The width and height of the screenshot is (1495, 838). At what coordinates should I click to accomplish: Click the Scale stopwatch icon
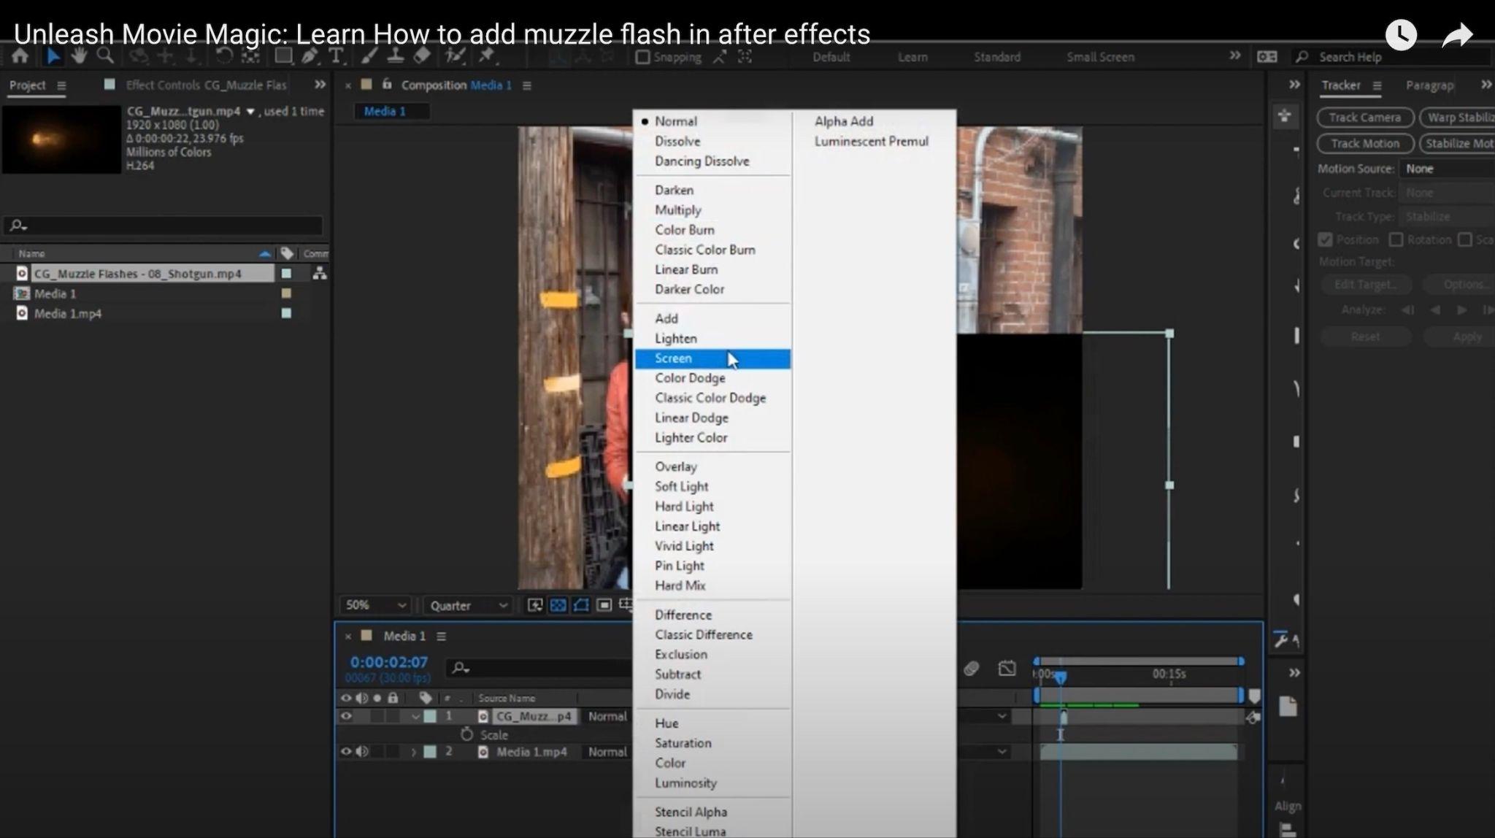coord(467,734)
